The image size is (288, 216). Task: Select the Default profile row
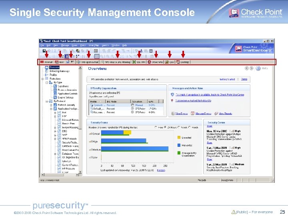126,109
